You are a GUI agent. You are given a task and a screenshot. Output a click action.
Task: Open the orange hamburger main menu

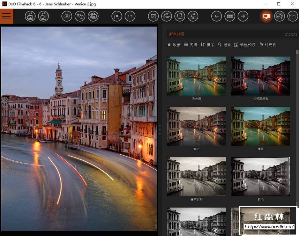tap(6, 16)
